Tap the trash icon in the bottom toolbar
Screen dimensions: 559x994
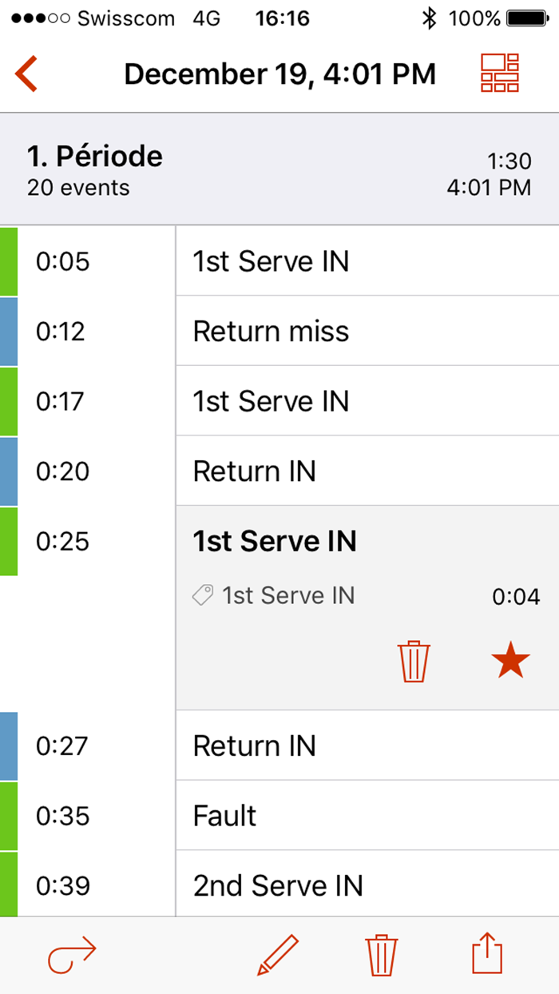tap(381, 954)
